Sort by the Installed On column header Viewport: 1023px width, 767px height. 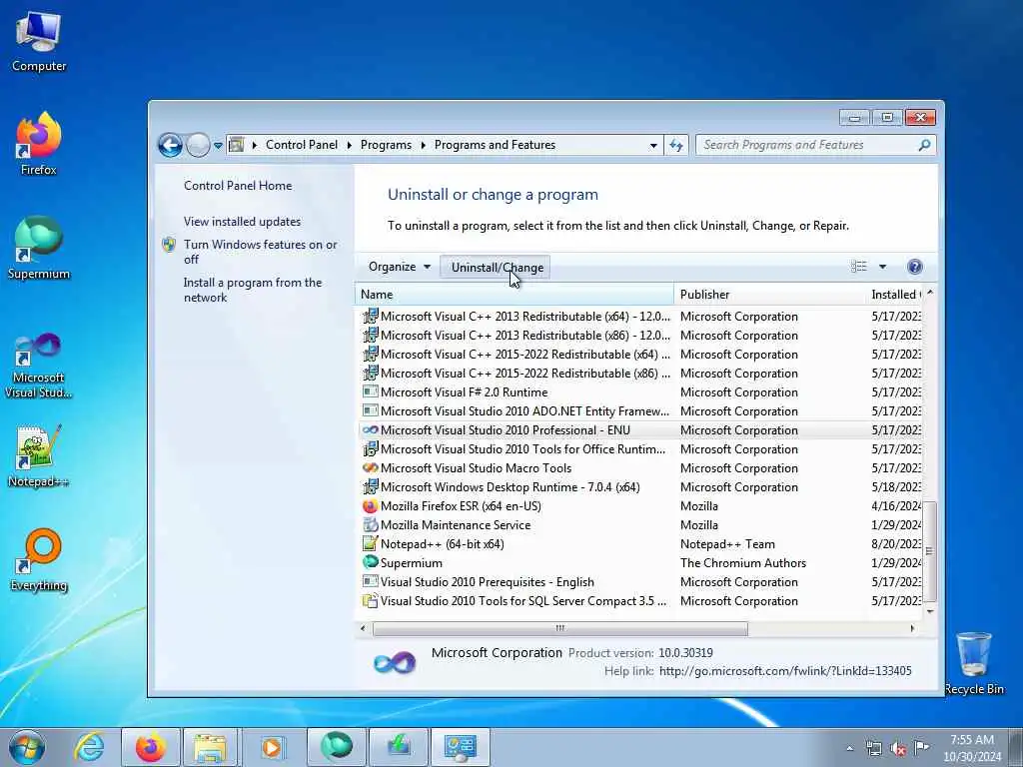pos(894,295)
